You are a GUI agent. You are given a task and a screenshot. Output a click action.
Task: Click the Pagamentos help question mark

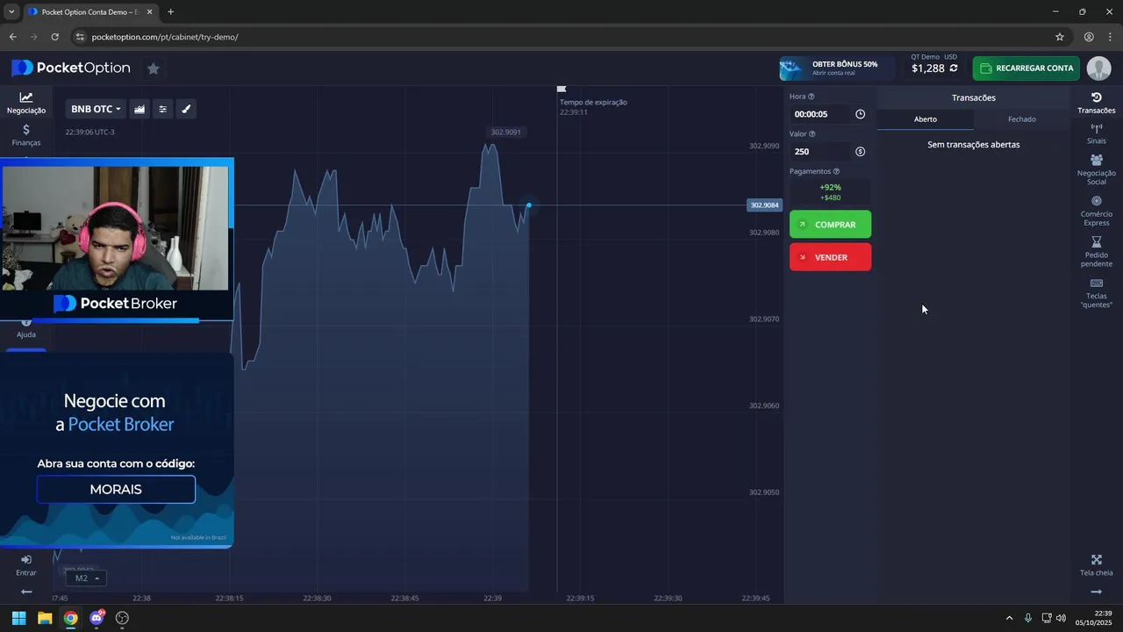point(836,172)
